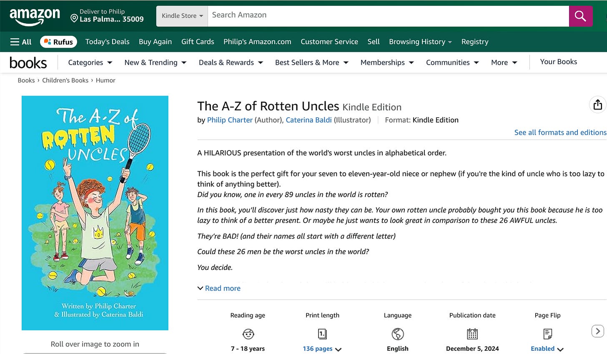Open Philip's Amazon.com
This screenshot has width=607, height=354.
click(257, 42)
